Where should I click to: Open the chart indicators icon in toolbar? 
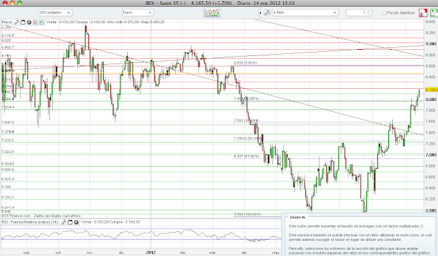[211, 12]
